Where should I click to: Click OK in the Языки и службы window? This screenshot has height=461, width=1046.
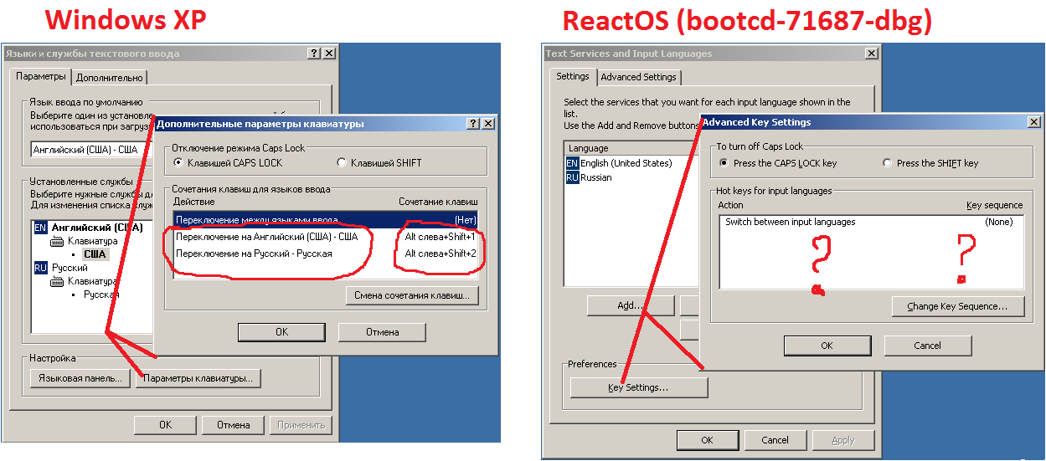165,425
